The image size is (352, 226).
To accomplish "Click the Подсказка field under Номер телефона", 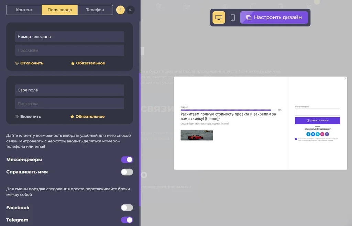I will pyautogui.click(x=69, y=50).
